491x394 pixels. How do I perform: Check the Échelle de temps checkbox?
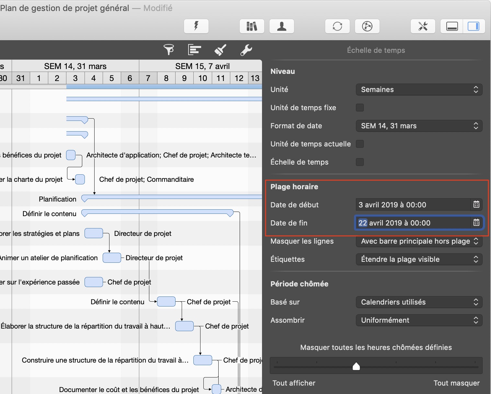click(x=360, y=162)
